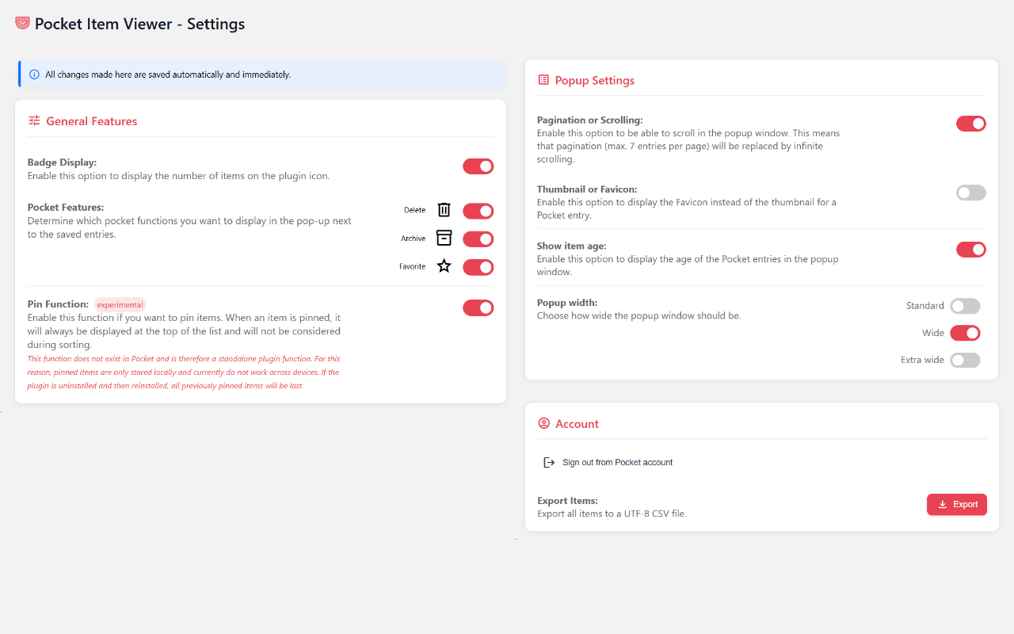This screenshot has height=634, width=1014.
Task: Turn off the Pin Function toggle
Action: coord(478,307)
